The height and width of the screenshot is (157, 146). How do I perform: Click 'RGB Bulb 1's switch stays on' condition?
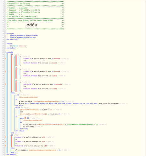(43, 84)
